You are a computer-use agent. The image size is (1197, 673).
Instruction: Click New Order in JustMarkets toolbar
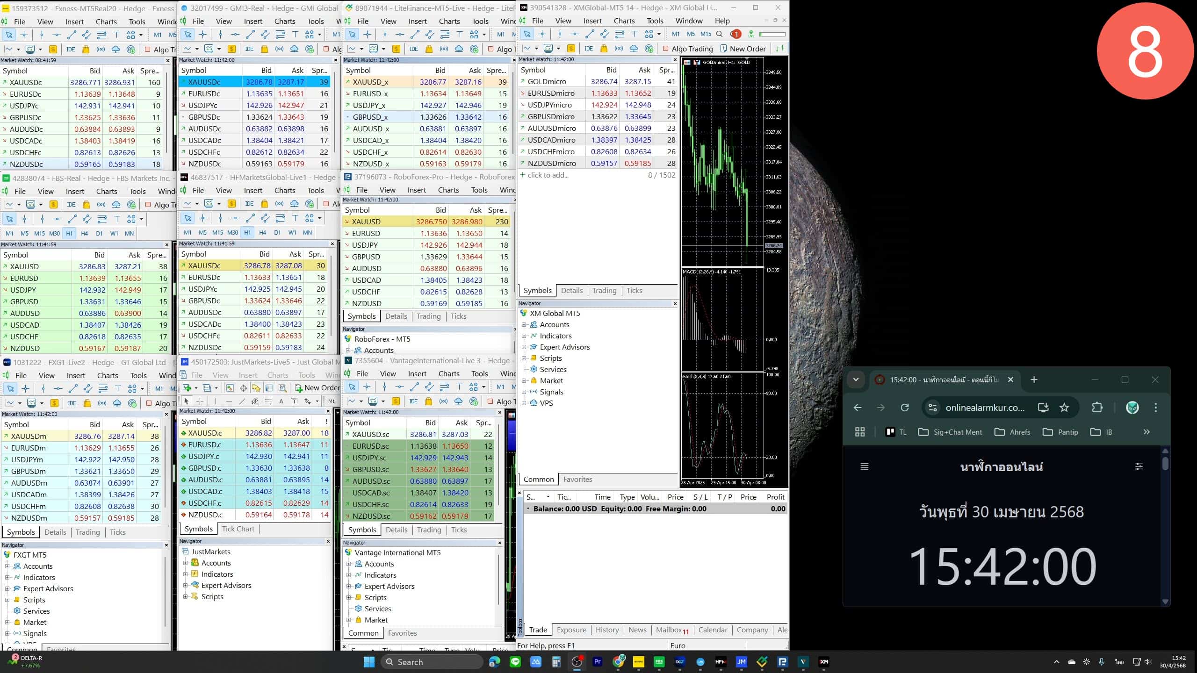click(x=317, y=388)
